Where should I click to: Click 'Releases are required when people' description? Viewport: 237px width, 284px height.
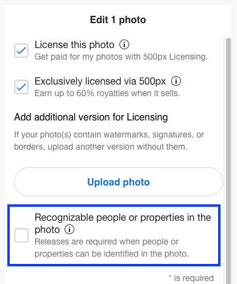pyautogui.click(x=107, y=241)
